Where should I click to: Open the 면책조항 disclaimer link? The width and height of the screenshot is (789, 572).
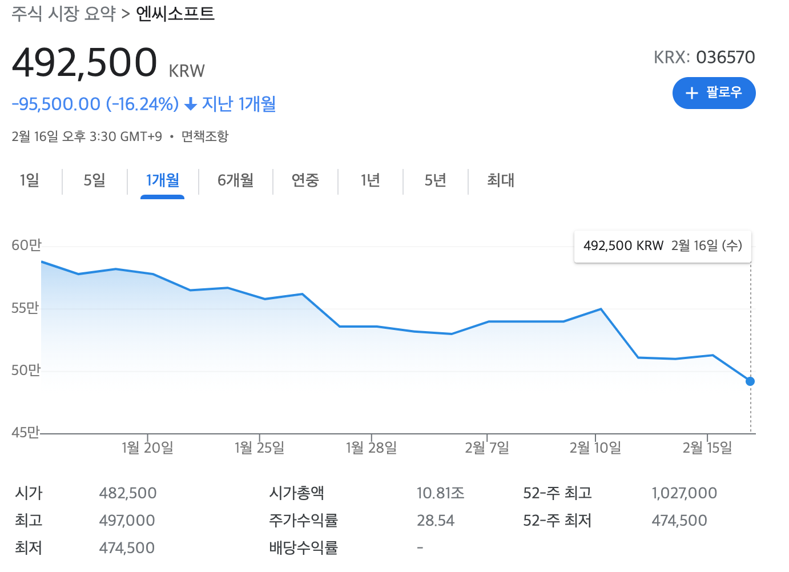coord(205,136)
